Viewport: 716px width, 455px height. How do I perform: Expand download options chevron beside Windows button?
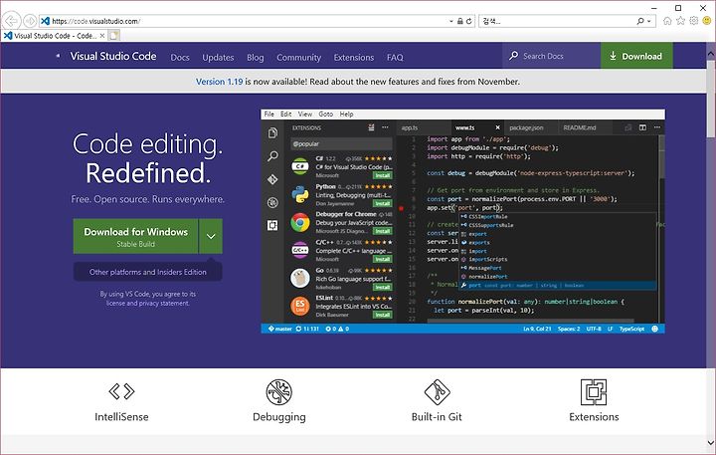point(211,236)
